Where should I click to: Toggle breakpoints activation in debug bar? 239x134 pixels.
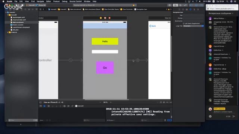point(44,106)
